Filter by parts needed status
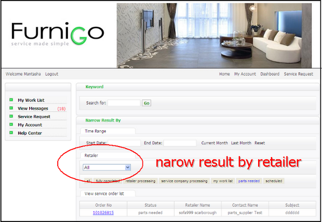Image resolution: width=322 pixels, height=222 pixels. pyautogui.click(x=249, y=181)
